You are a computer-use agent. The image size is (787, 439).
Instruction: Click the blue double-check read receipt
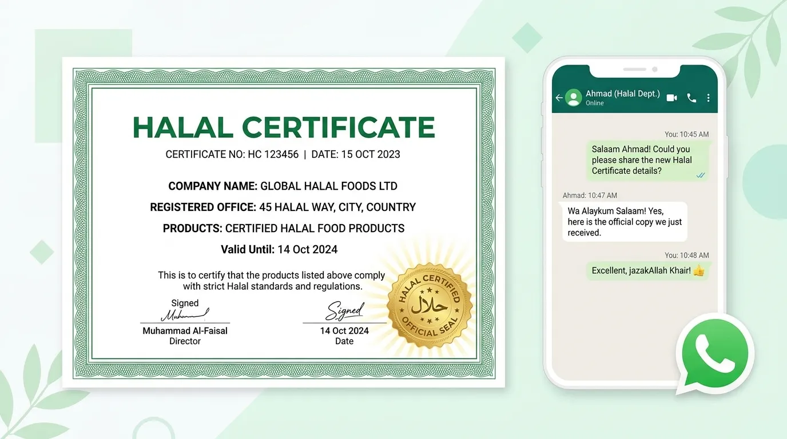[x=701, y=175]
